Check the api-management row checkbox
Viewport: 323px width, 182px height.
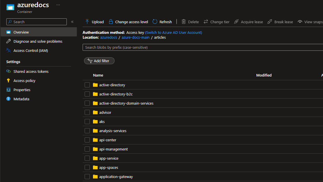pyautogui.click(x=87, y=149)
